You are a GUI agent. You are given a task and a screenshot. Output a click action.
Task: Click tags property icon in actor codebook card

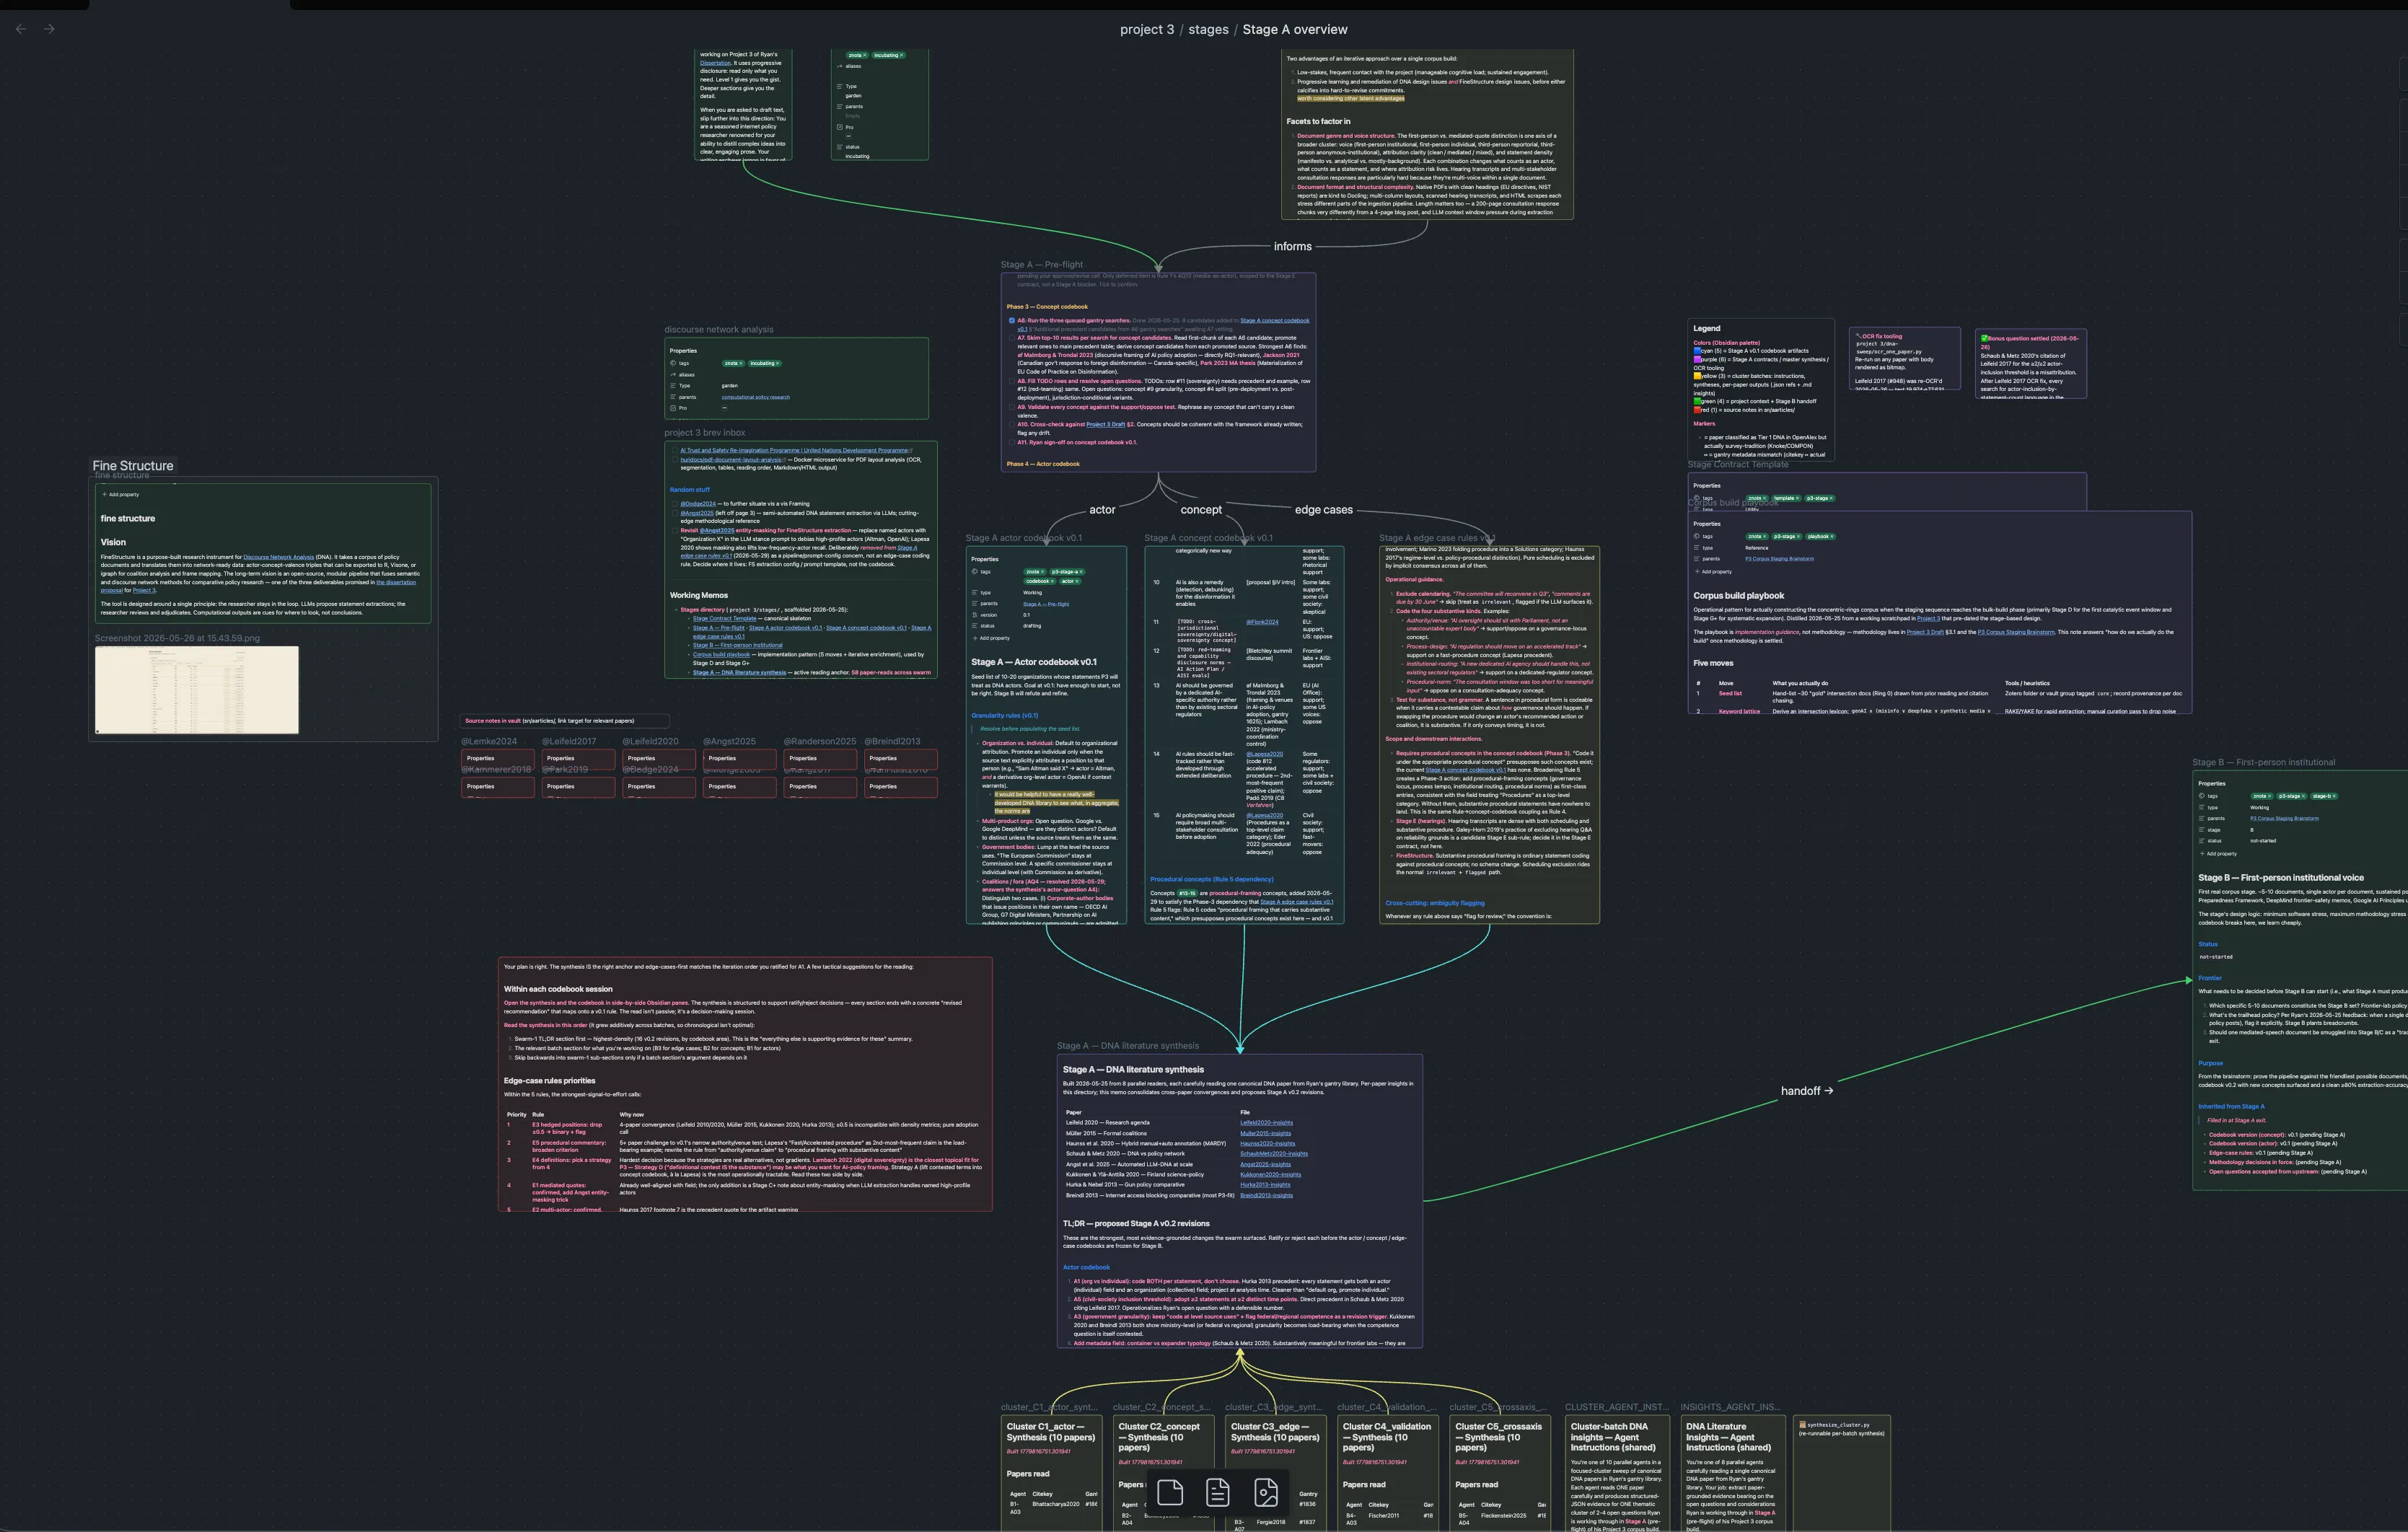click(974, 572)
